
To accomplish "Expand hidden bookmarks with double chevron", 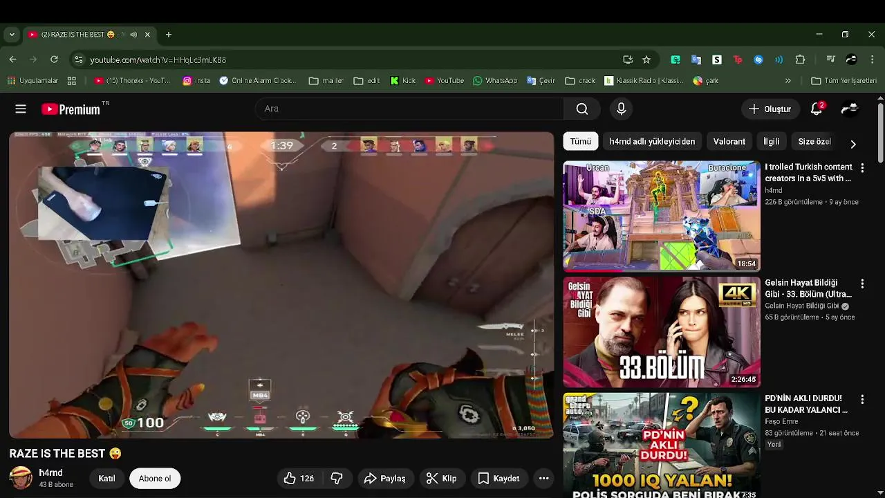I will 788,81.
